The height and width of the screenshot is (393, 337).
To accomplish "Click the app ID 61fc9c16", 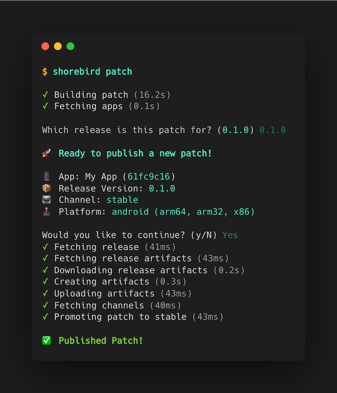I will pos(149,176).
